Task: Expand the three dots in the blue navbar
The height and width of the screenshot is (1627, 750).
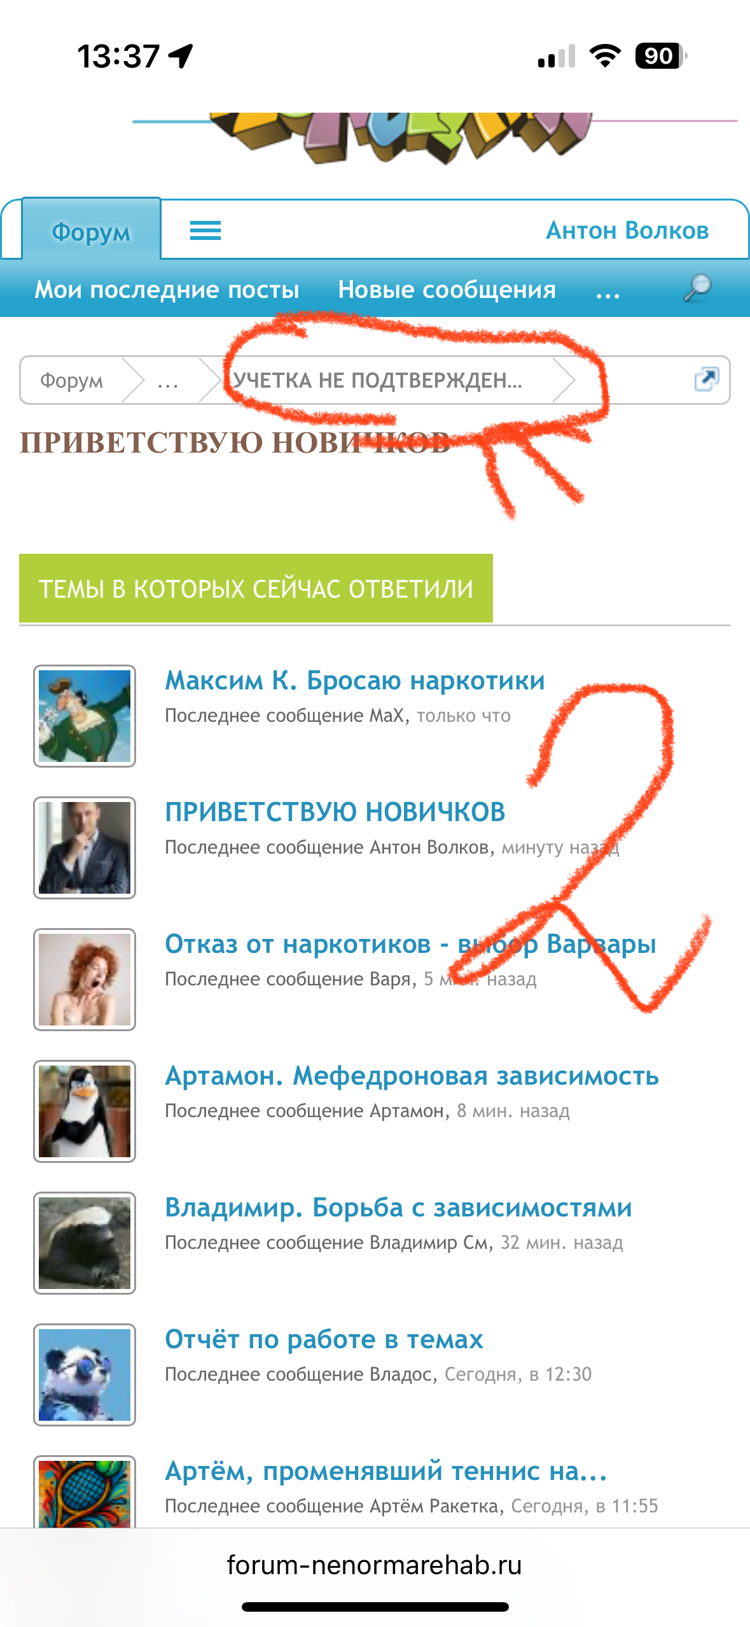Action: pos(608,292)
